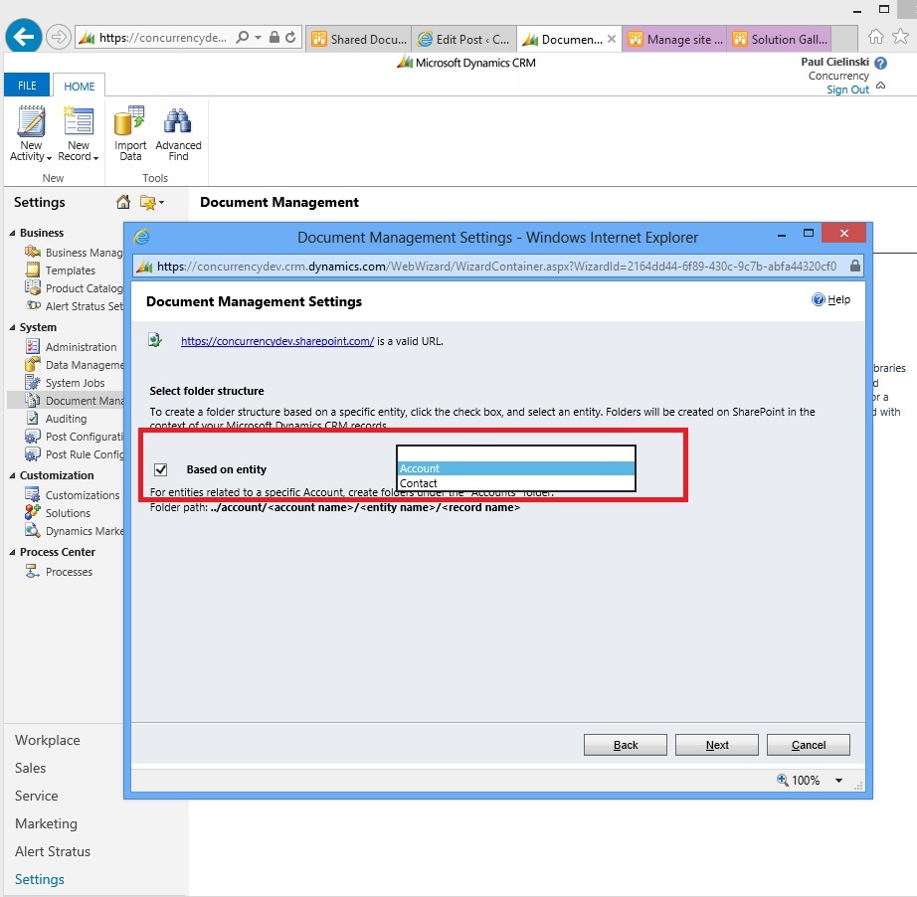Open the Help link in dialog
917x897 pixels.
838,299
